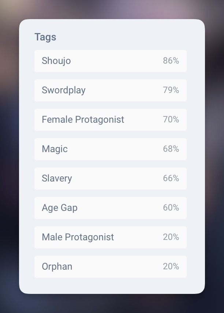The image size is (224, 313).
Task: Click the 68% rank beside Magic
Action: 171,149
